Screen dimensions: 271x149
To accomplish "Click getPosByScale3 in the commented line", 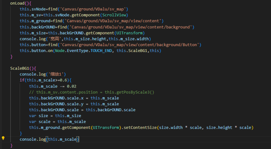I will (x=133, y=92).
